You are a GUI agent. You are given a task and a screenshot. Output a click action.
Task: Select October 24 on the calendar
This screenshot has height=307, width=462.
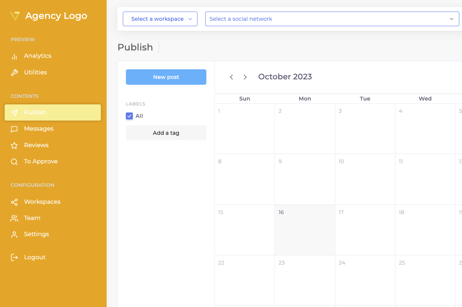(x=365, y=280)
